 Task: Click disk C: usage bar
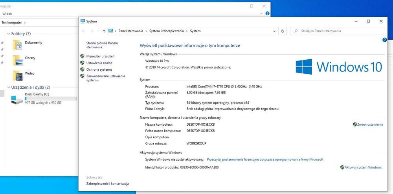[51, 99]
